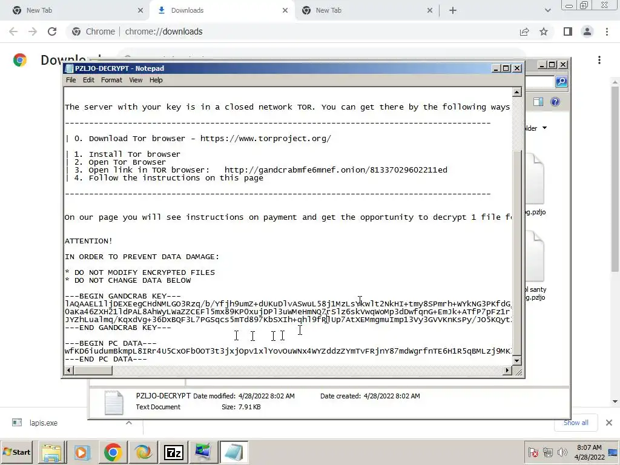This screenshot has height=465, width=620.
Task: Click the Notepad vertical scrollbar thumb
Action: [517, 253]
